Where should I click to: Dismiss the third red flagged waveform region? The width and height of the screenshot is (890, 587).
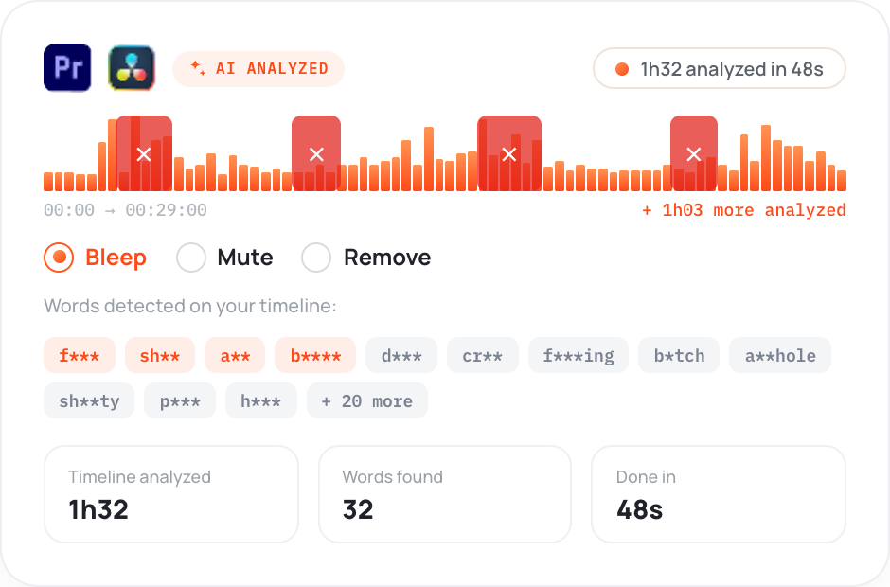pos(509,153)
